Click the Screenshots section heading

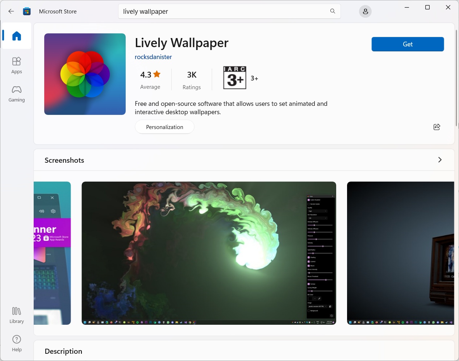click(64, 160)
